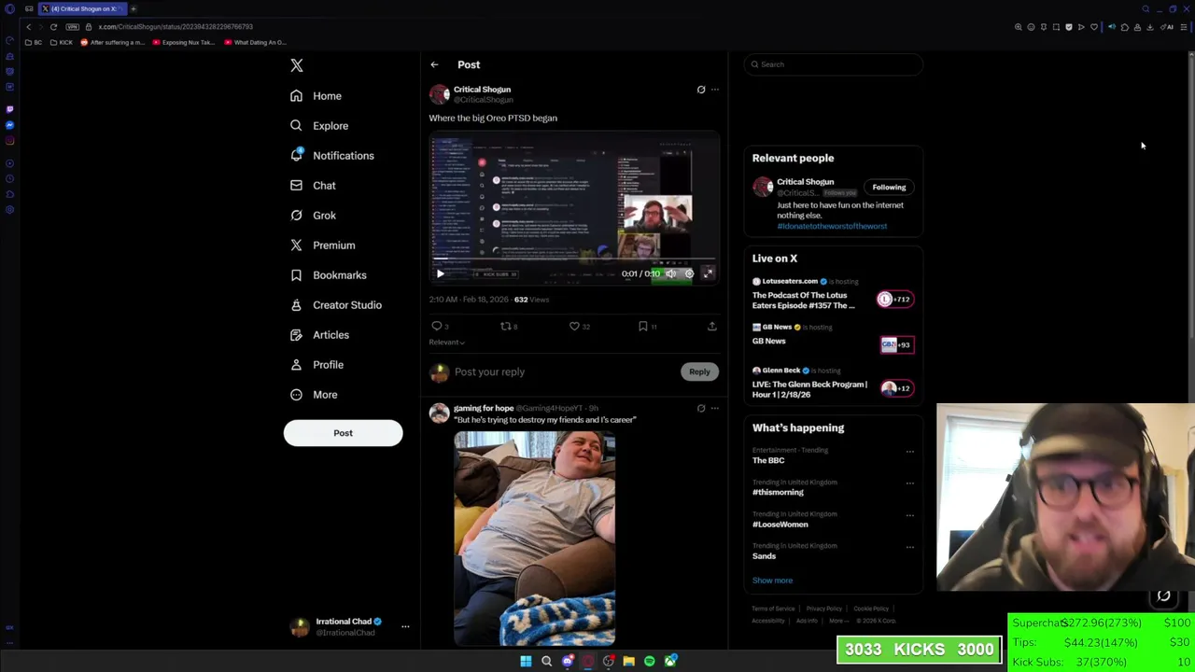Viewport: 1195px width, 672px height.
Task: Open options for #thismorning trend
Action: [910, 483]
